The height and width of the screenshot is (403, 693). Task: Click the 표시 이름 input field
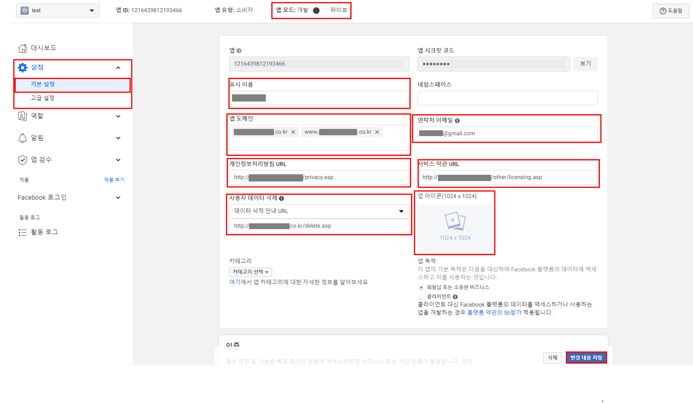pyautogui.click(x=319, y=98)
